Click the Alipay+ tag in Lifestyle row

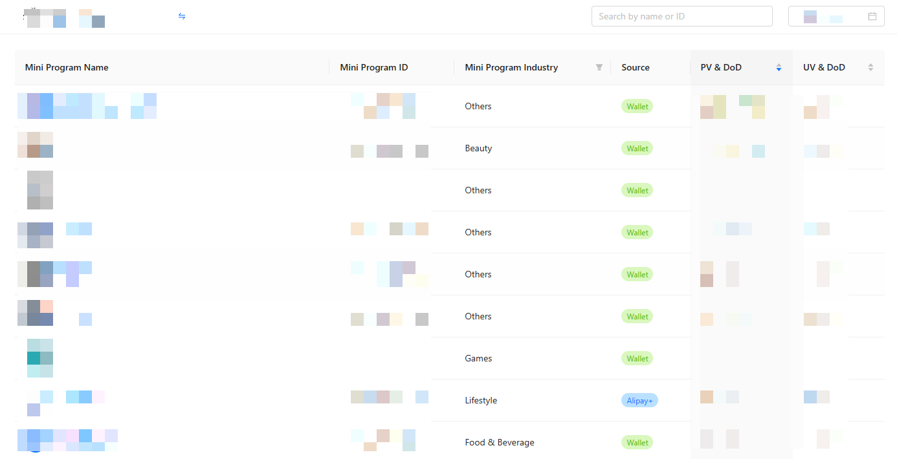639,401
